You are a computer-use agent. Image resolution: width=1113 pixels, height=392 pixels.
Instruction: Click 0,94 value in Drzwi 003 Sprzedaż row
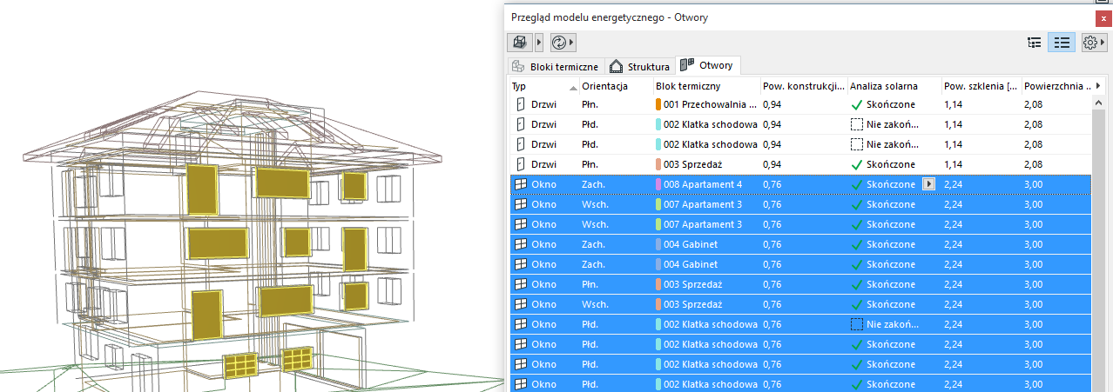[x=772, y=164]
